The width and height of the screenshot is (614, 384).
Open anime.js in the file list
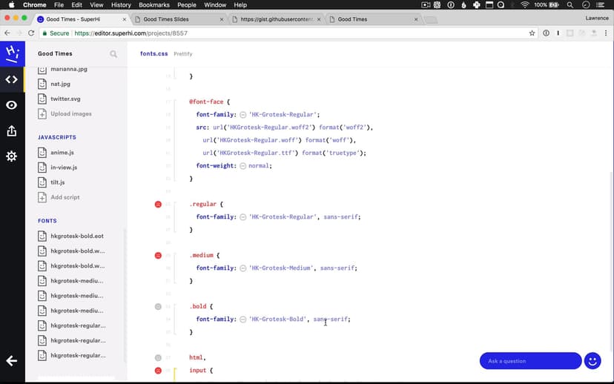[62, 153]
